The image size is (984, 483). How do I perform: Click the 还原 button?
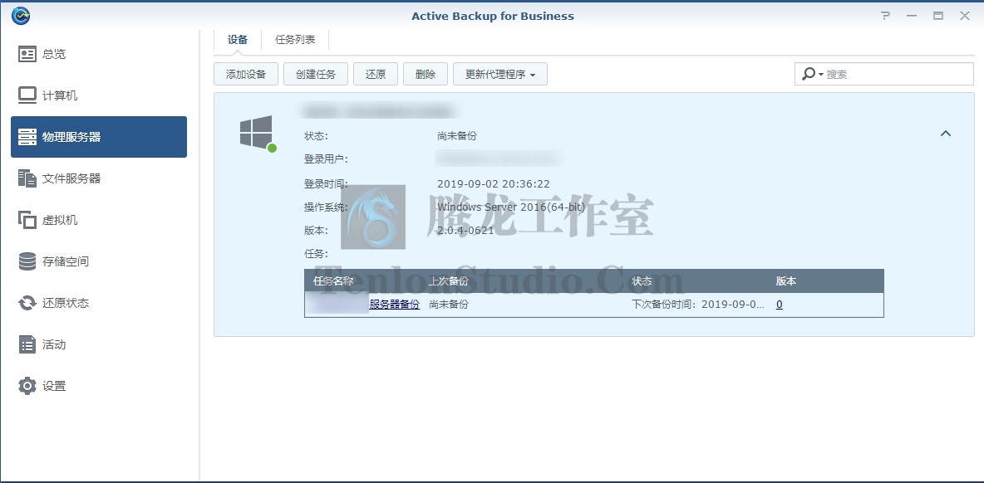(376, 74)
